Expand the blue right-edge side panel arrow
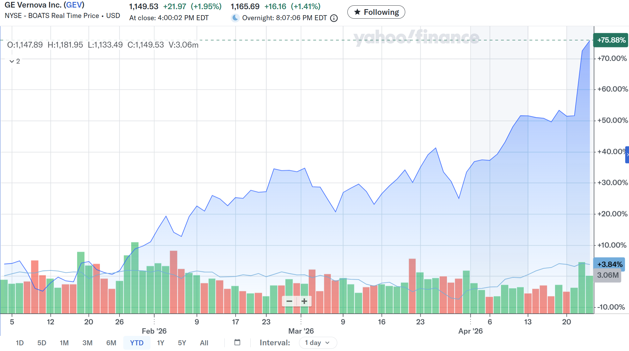This screenshot has width=629, height=351. click(627, 155)
